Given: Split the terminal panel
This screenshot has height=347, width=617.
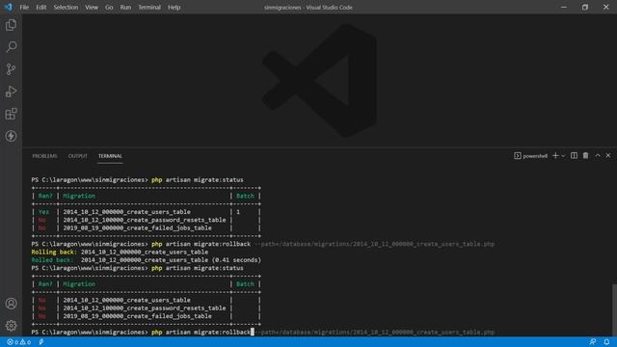Looking at the screenshot, I should 575,156.
